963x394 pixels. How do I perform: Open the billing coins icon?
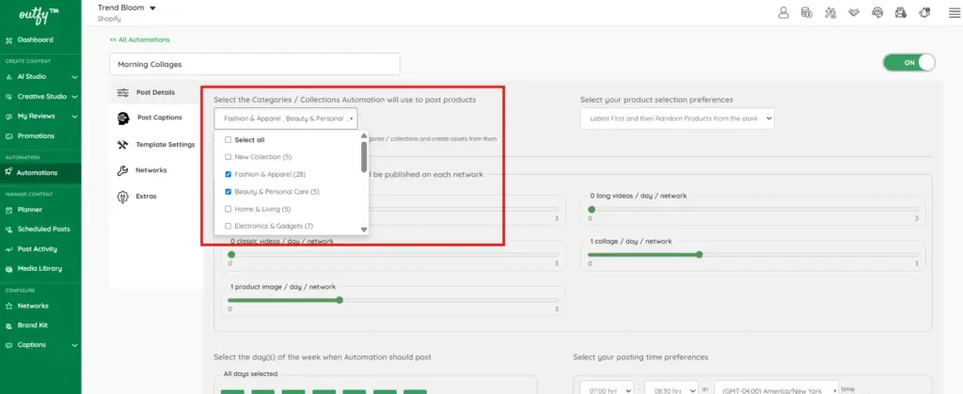pyautogui.click(x=806, y=12)
